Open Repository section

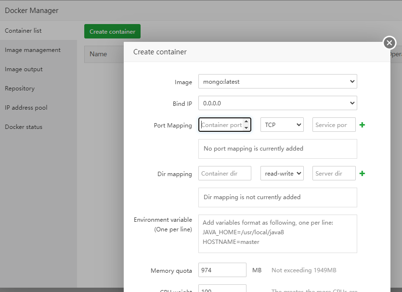click(x=20, y=89)
